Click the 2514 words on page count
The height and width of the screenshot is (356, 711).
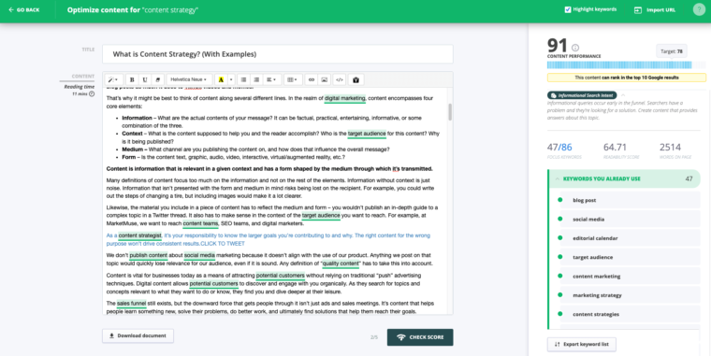[x=670, y=148]
